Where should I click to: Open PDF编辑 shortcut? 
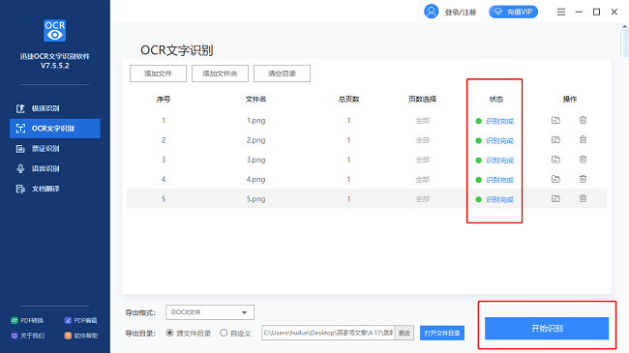coord(80,320)
